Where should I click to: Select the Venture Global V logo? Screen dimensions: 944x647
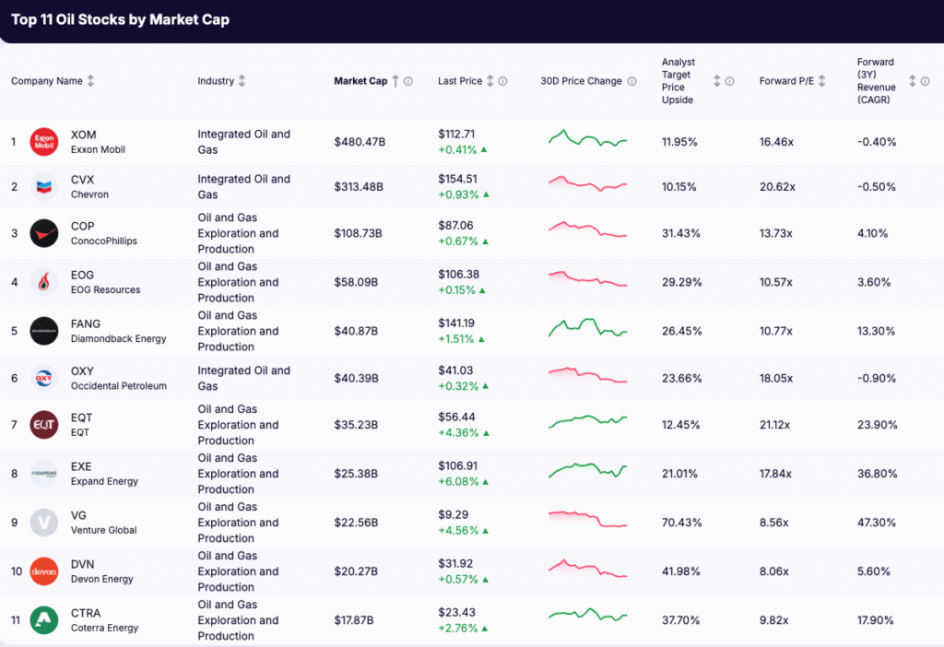(x=43, y=522)
